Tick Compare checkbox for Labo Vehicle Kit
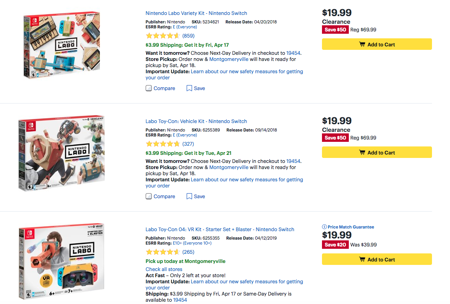 (x=149, y=196)
